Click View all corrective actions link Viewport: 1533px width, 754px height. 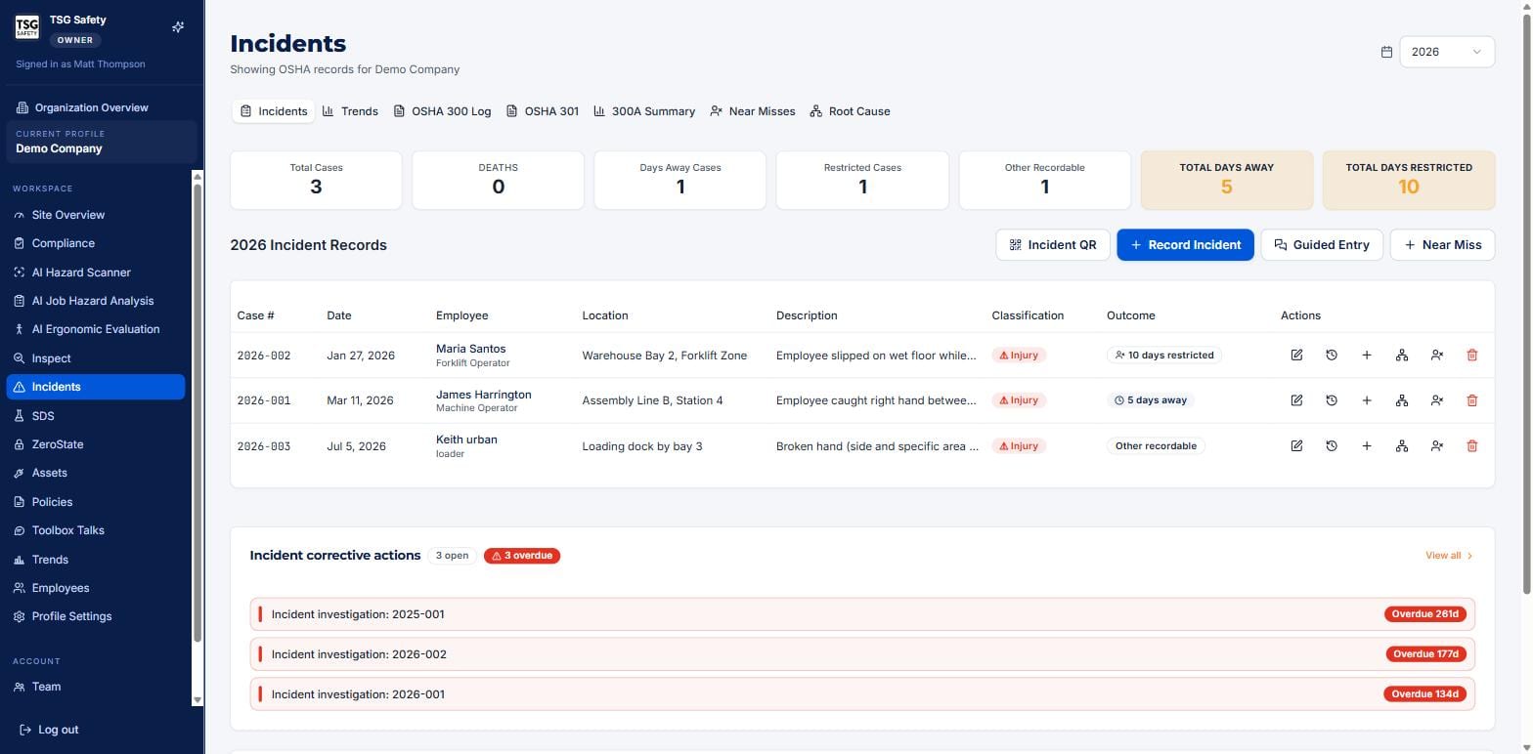[x=1449, y=556]
